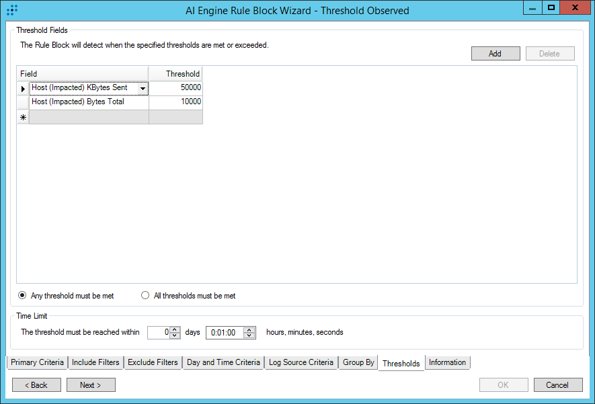595x404 pixels.
Task: Click the Add button
Action: click(x=495, y=54)
